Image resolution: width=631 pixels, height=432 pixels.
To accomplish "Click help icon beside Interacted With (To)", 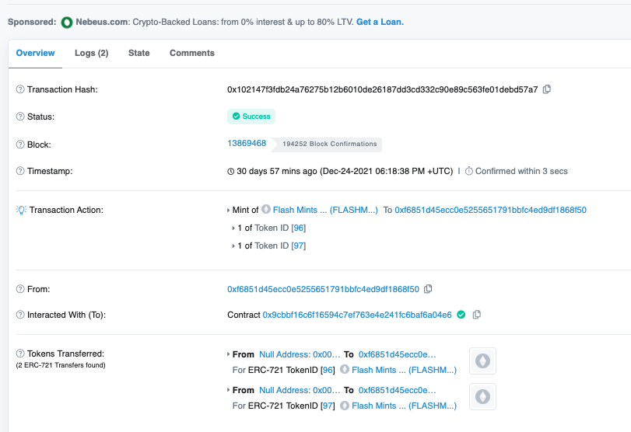I will coord(20,315).
